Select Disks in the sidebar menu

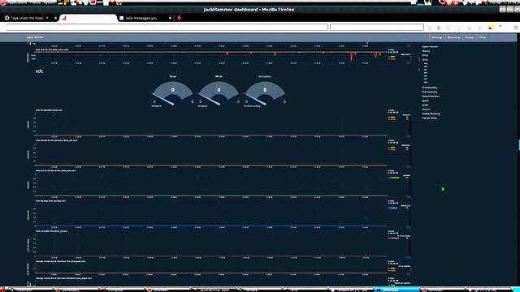coord(425,59)
